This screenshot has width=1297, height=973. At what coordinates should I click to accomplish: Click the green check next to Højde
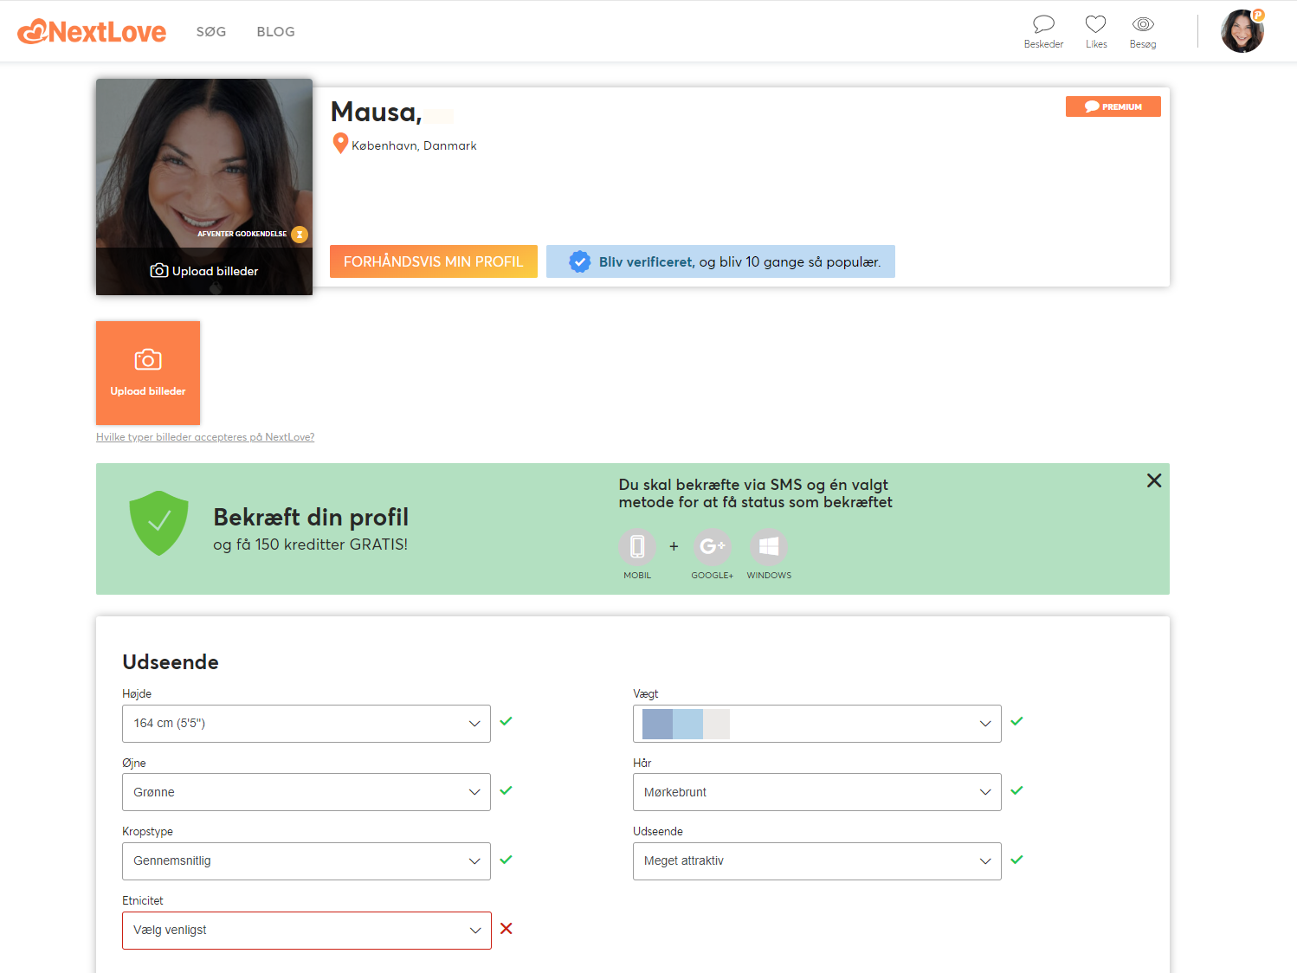click(507, 721)
